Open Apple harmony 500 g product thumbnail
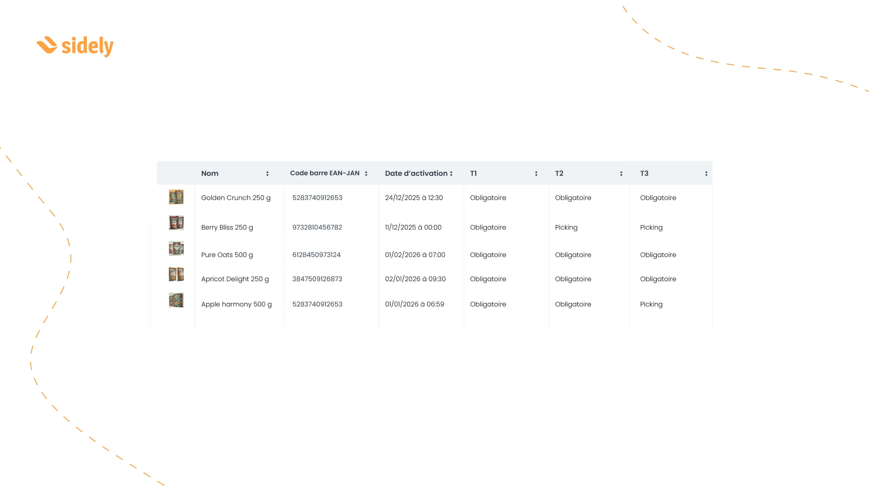This screenshot has height=489, width=869. pos(176,300)
